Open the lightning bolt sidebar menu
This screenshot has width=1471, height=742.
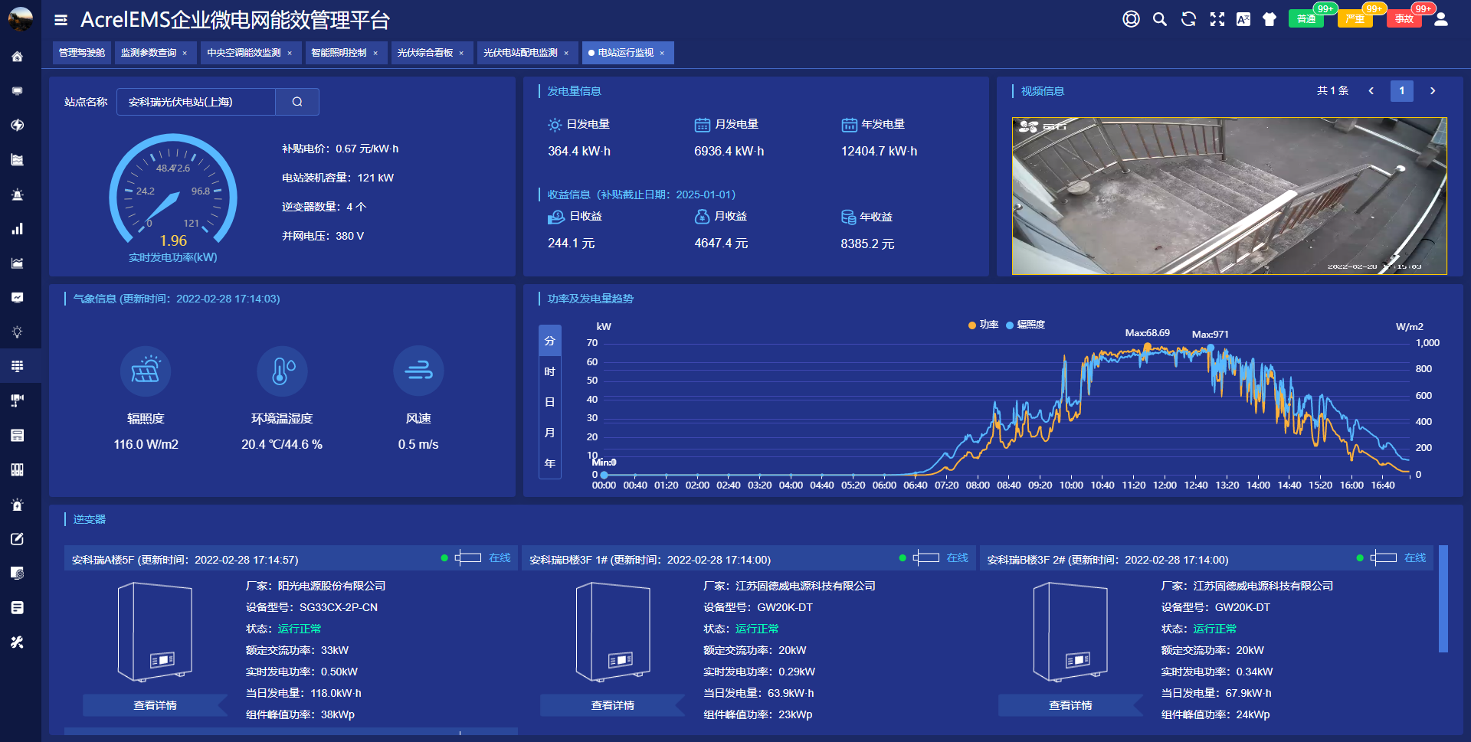[x=17, y=126]
